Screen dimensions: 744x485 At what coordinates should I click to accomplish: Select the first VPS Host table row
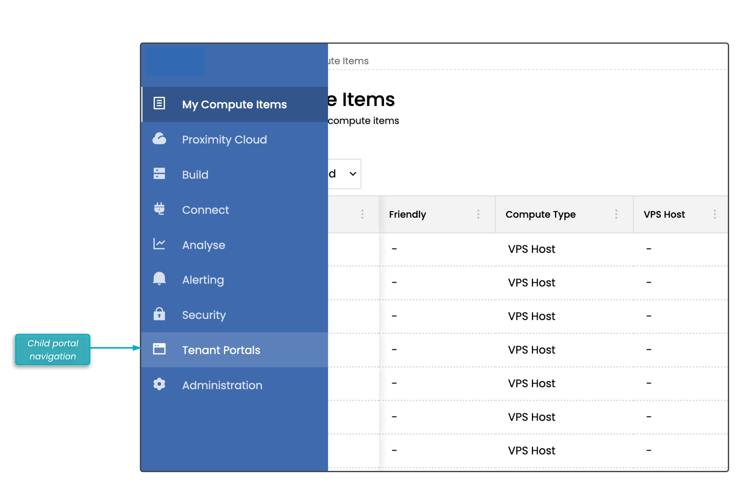[531, 249]
